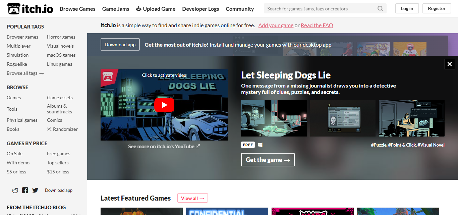Close the featured game banner
458x215 pixels.
[449, 64]
